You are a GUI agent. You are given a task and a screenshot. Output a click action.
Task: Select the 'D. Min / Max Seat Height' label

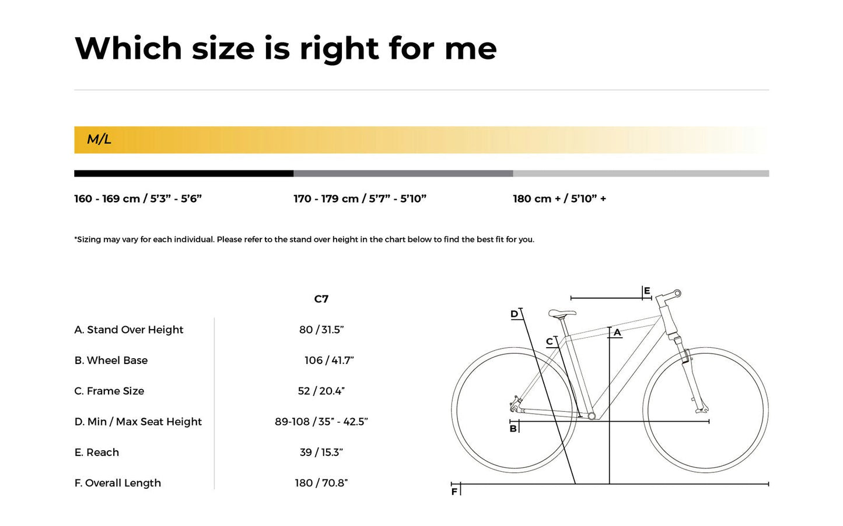[138, 422]
